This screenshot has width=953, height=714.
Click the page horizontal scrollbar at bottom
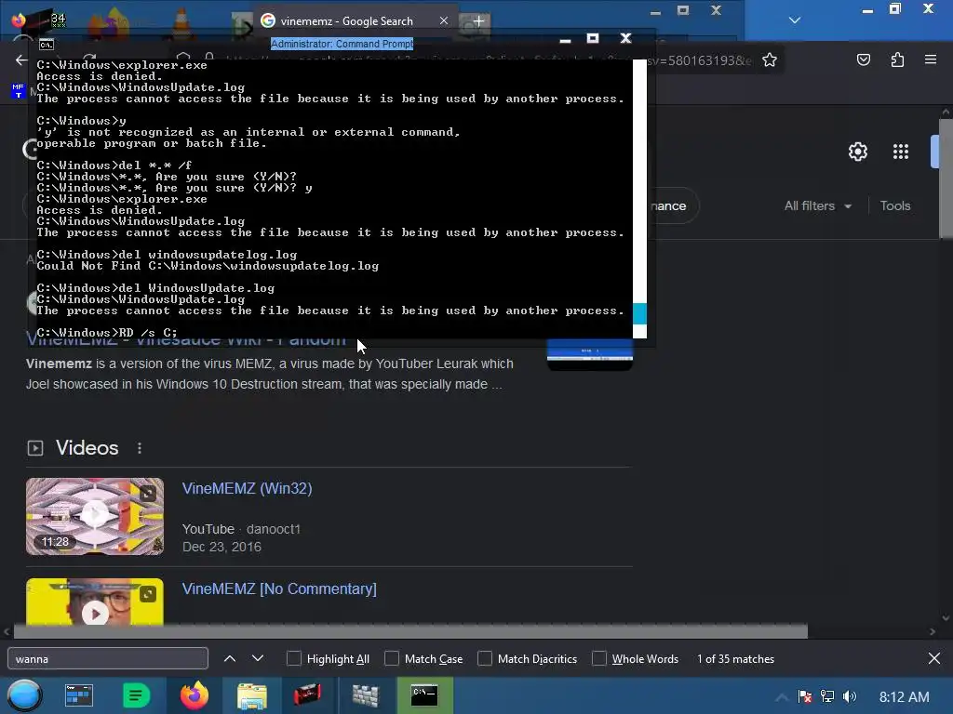pos(410,631)
